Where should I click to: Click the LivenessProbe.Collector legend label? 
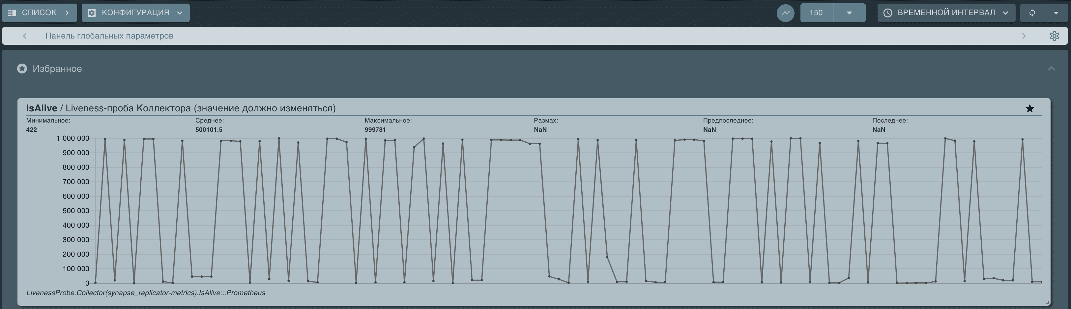pyautogui.click(x=146, y=293)
